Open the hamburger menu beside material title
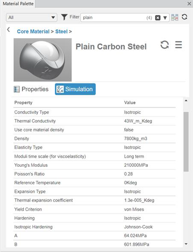 click(x=179, y=45)
